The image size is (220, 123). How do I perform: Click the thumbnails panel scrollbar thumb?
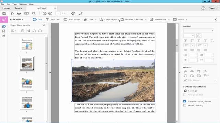coord(46,64)
